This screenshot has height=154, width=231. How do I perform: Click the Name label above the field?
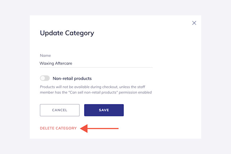coord(45,55)
